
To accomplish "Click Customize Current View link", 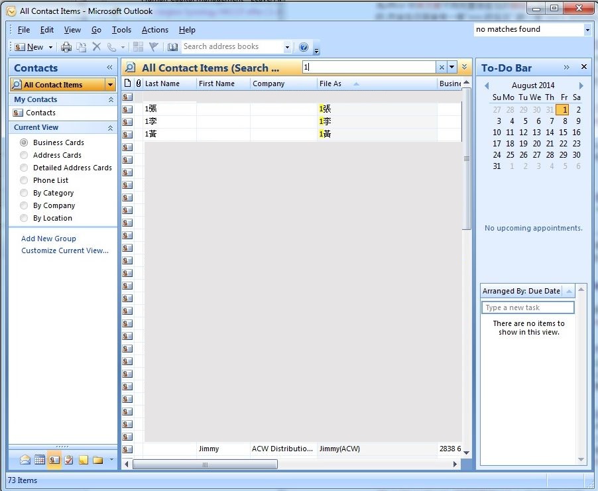I will click(x=65, y=250).
